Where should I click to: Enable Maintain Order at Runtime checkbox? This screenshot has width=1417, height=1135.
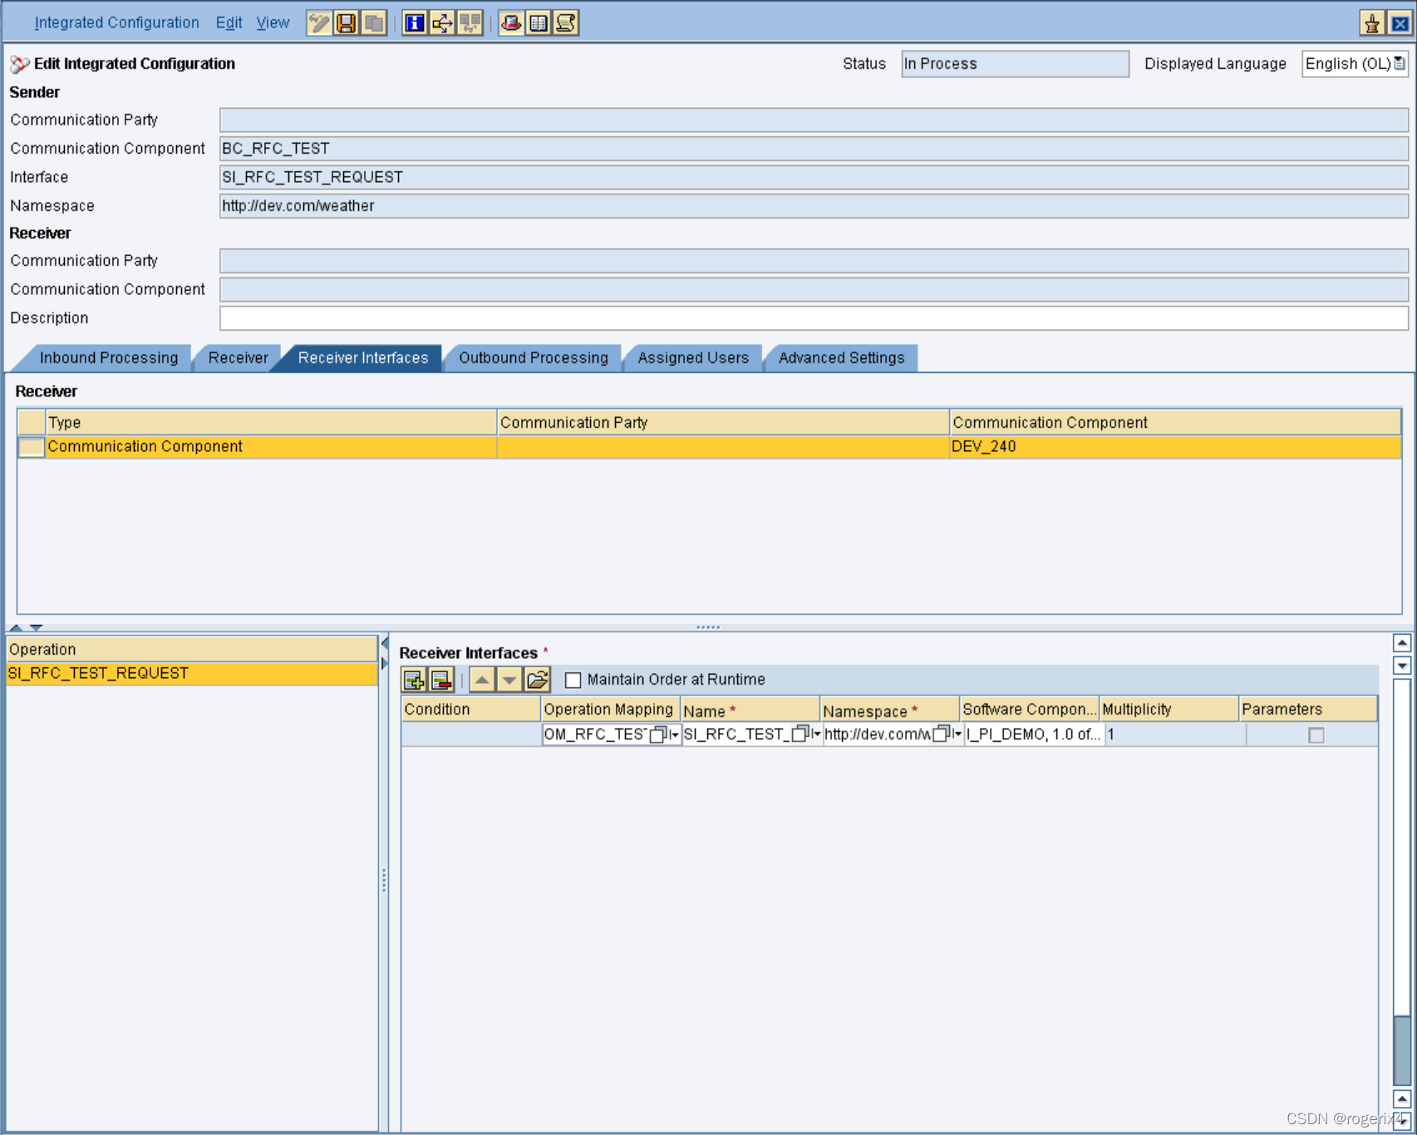573,681
